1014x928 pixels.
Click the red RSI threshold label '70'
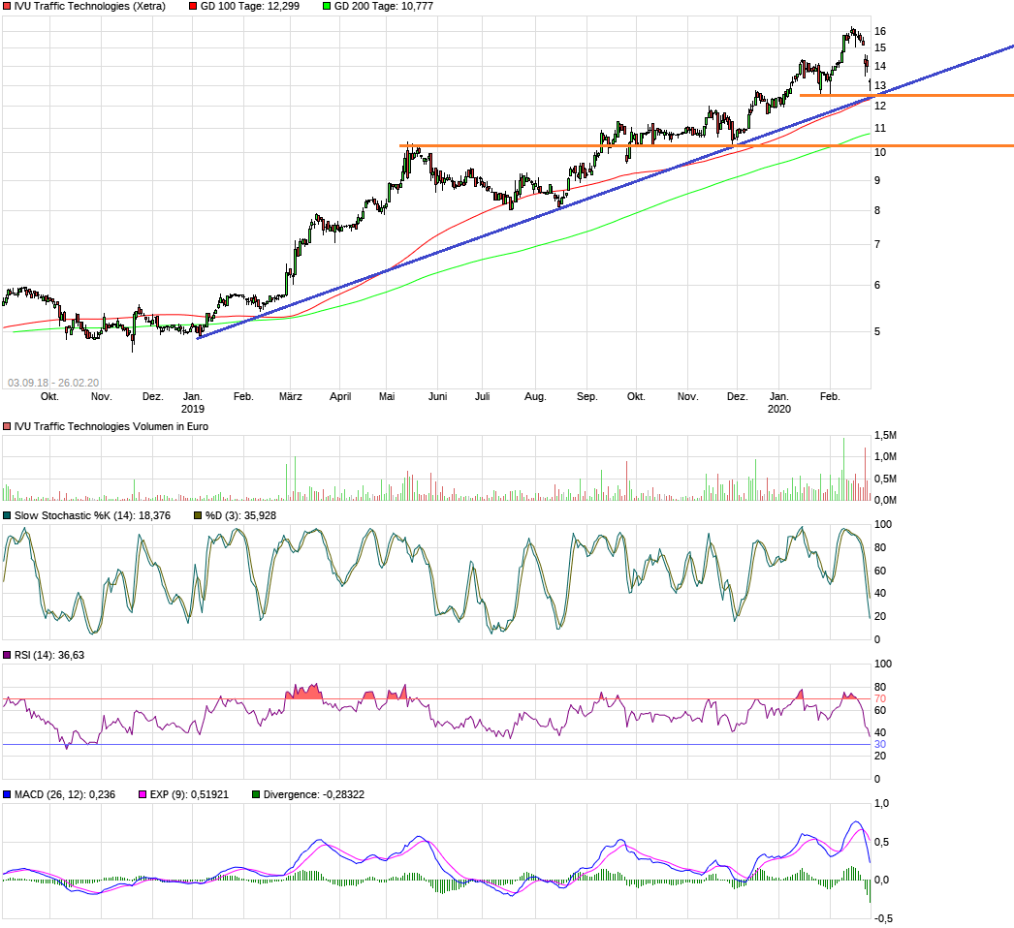(x=880, y=698)
